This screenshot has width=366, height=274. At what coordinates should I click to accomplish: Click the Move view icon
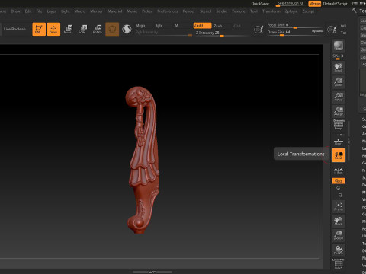click(x=339, y=221)
